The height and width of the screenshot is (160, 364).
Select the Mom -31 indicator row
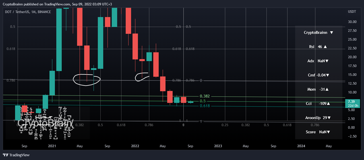coord(318,89)
